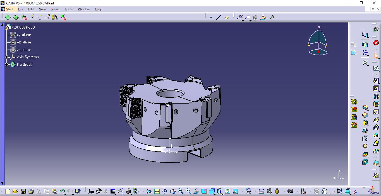Open the Design Table tool
The height and width of the screenshot is (196, 381).
(x=113, y=191)
